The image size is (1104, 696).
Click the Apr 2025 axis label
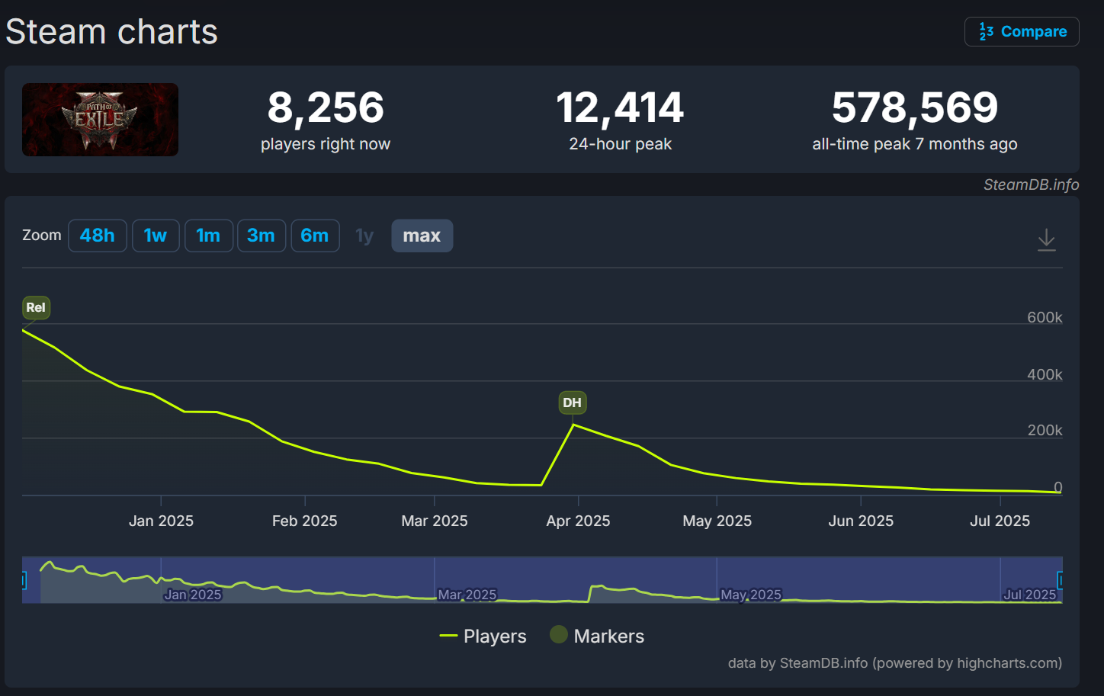pos(578,521)
